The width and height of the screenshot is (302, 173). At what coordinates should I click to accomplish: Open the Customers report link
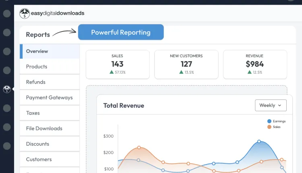pyautogui.click(x=50, y=159)
